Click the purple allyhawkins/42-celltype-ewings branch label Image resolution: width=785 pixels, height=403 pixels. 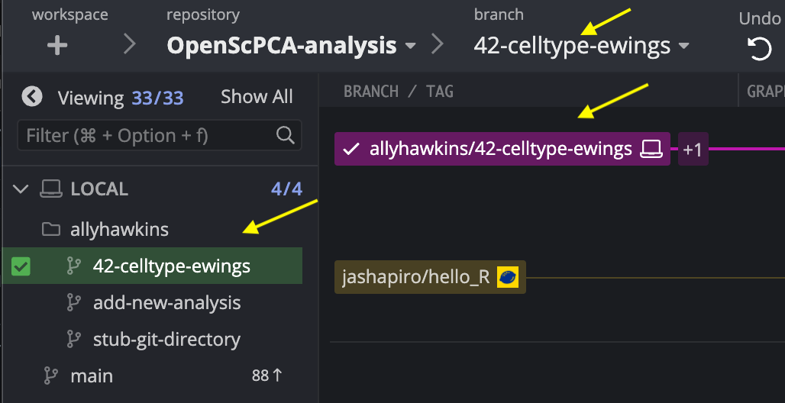coord(502,149)
